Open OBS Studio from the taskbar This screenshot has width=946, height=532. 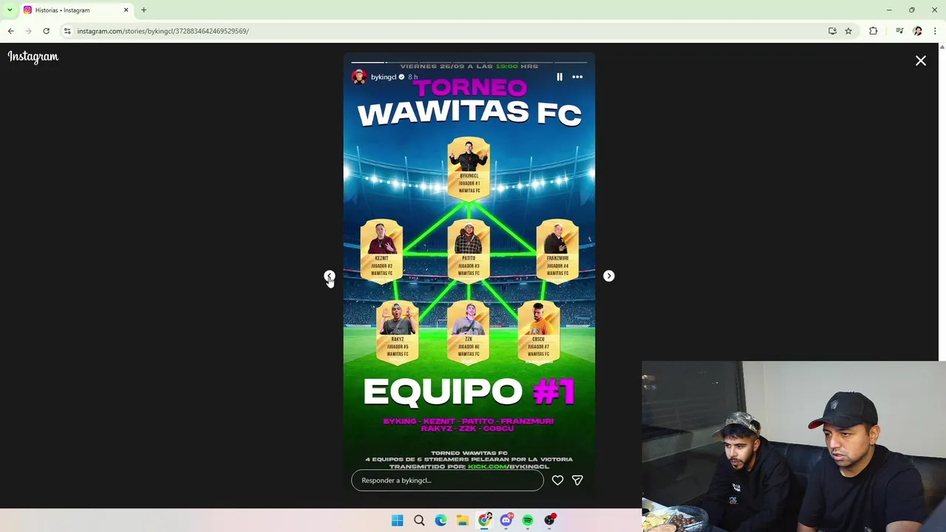(x=550, y=520)
